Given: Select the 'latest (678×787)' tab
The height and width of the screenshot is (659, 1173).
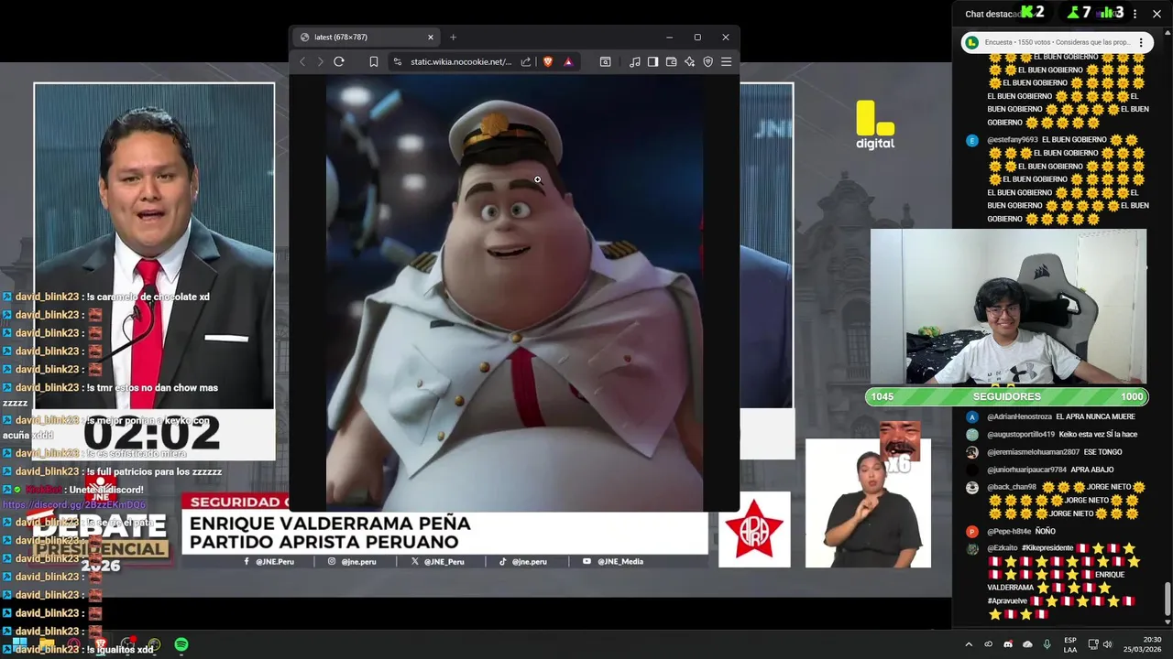Looking at the screenshot, I should click(367, 37).
